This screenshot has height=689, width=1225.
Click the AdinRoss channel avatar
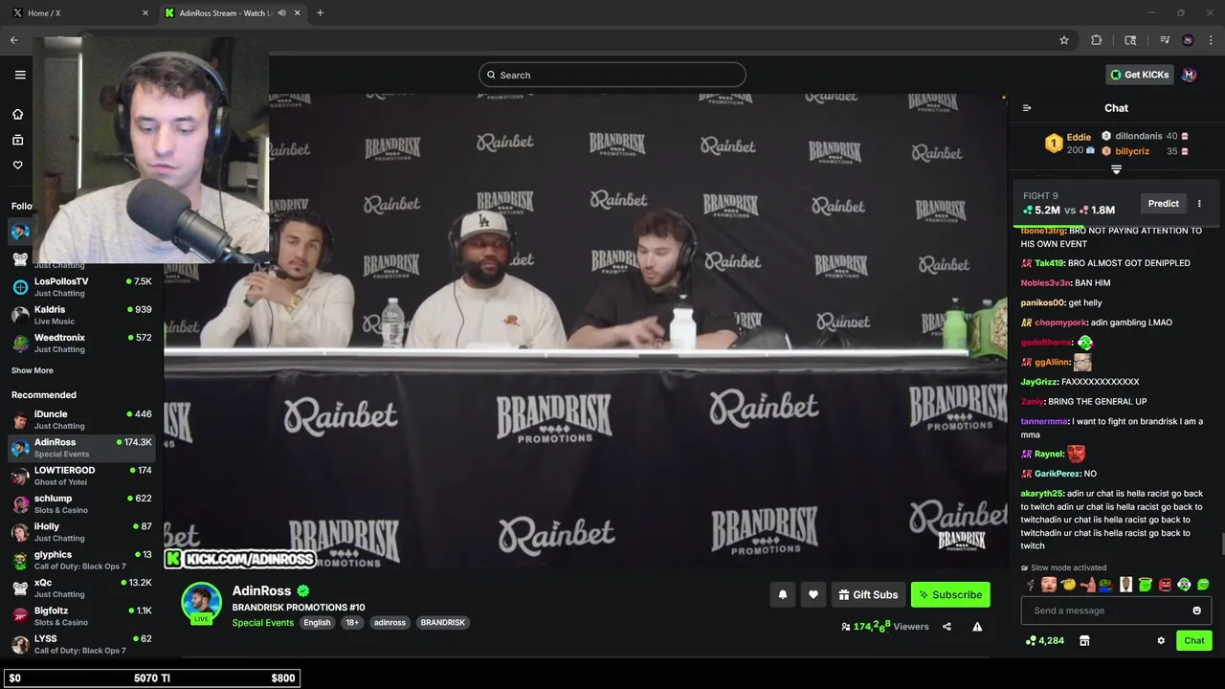pos(201,602)
